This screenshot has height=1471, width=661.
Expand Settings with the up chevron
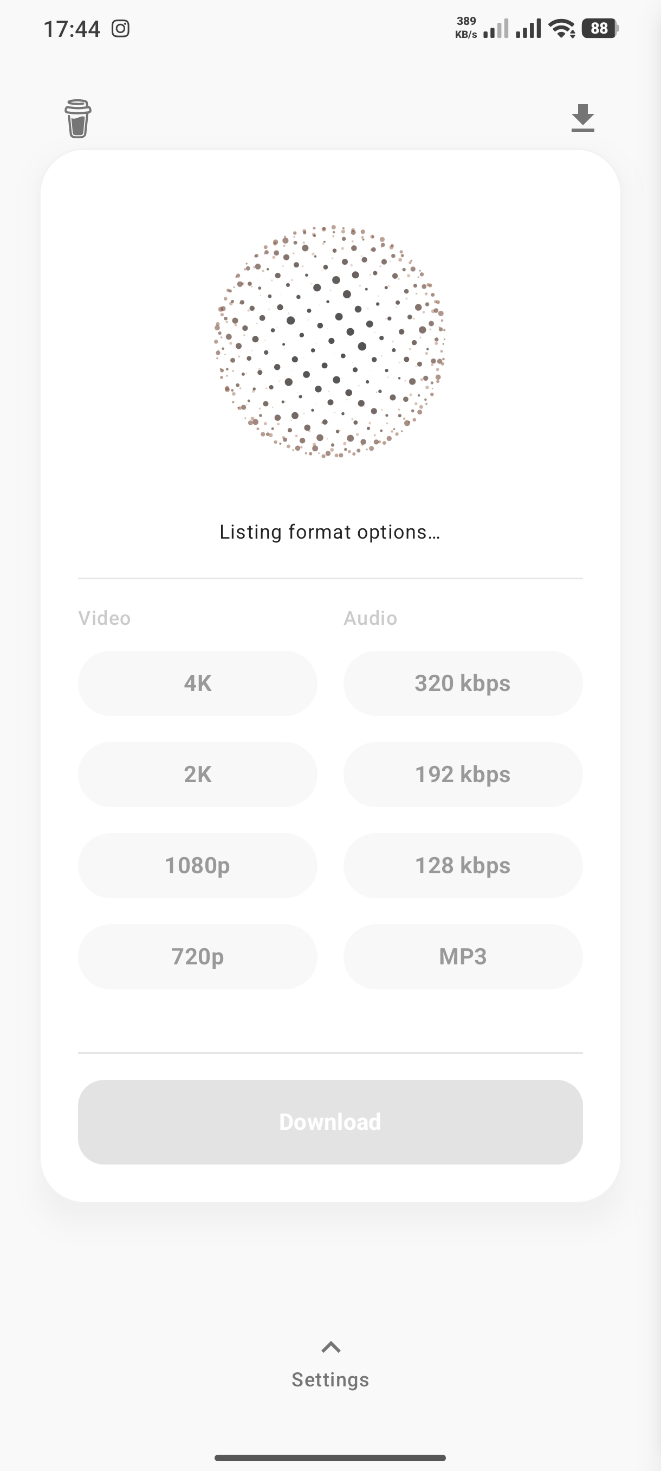pos(331,1347)
